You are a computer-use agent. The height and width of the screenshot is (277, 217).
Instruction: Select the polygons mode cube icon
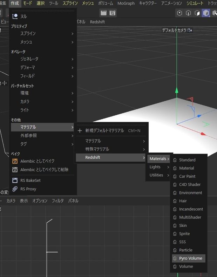point(197,13)
